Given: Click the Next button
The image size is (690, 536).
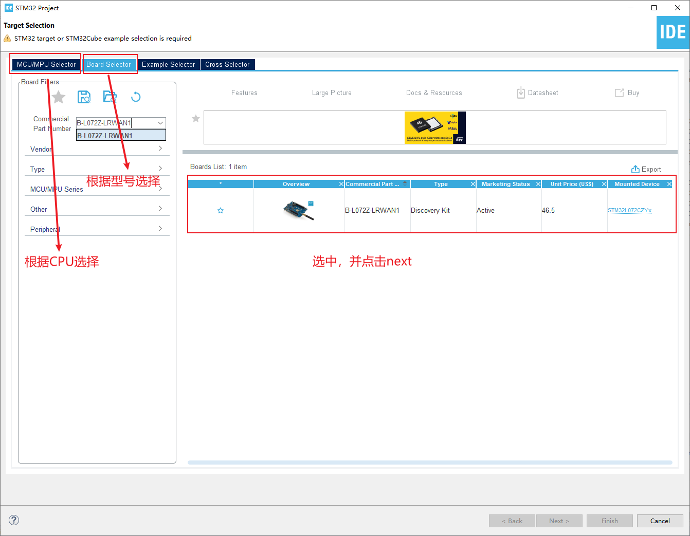Looking at the screenshot, I should tap(559, 521).
